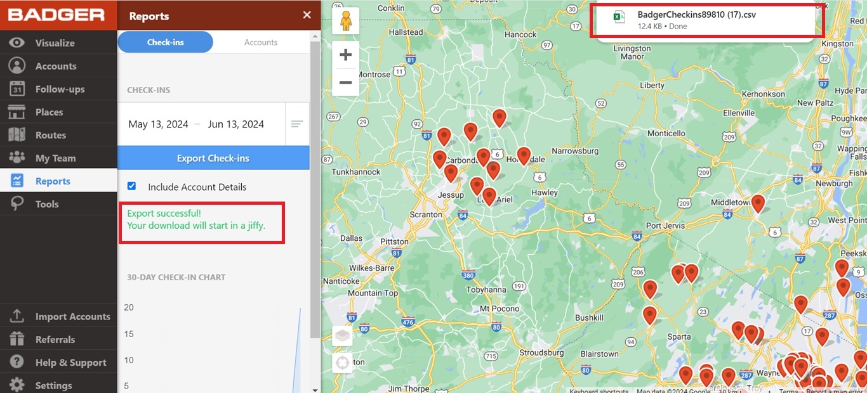
Task: Open Routes via the folded map icon
Action: [x=17, y=135]
